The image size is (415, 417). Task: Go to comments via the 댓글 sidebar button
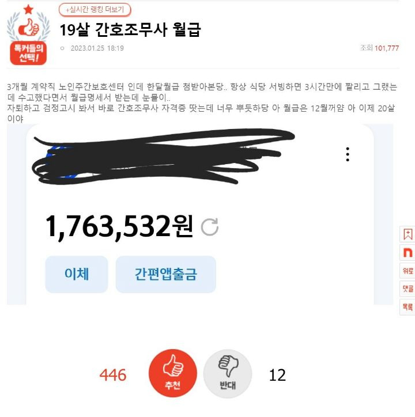pyautogui.click(x=408, y=289)
